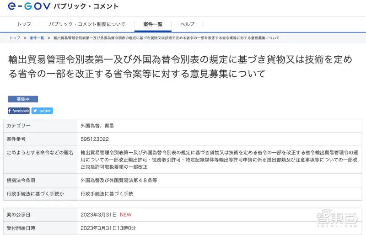The height and width of the screenshot is (235, 366).
Task: Click トップ link in the breadcrumb
Action: [15, 38]
